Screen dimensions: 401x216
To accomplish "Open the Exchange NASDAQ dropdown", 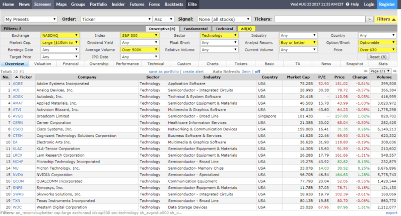I will coord(60,36).
